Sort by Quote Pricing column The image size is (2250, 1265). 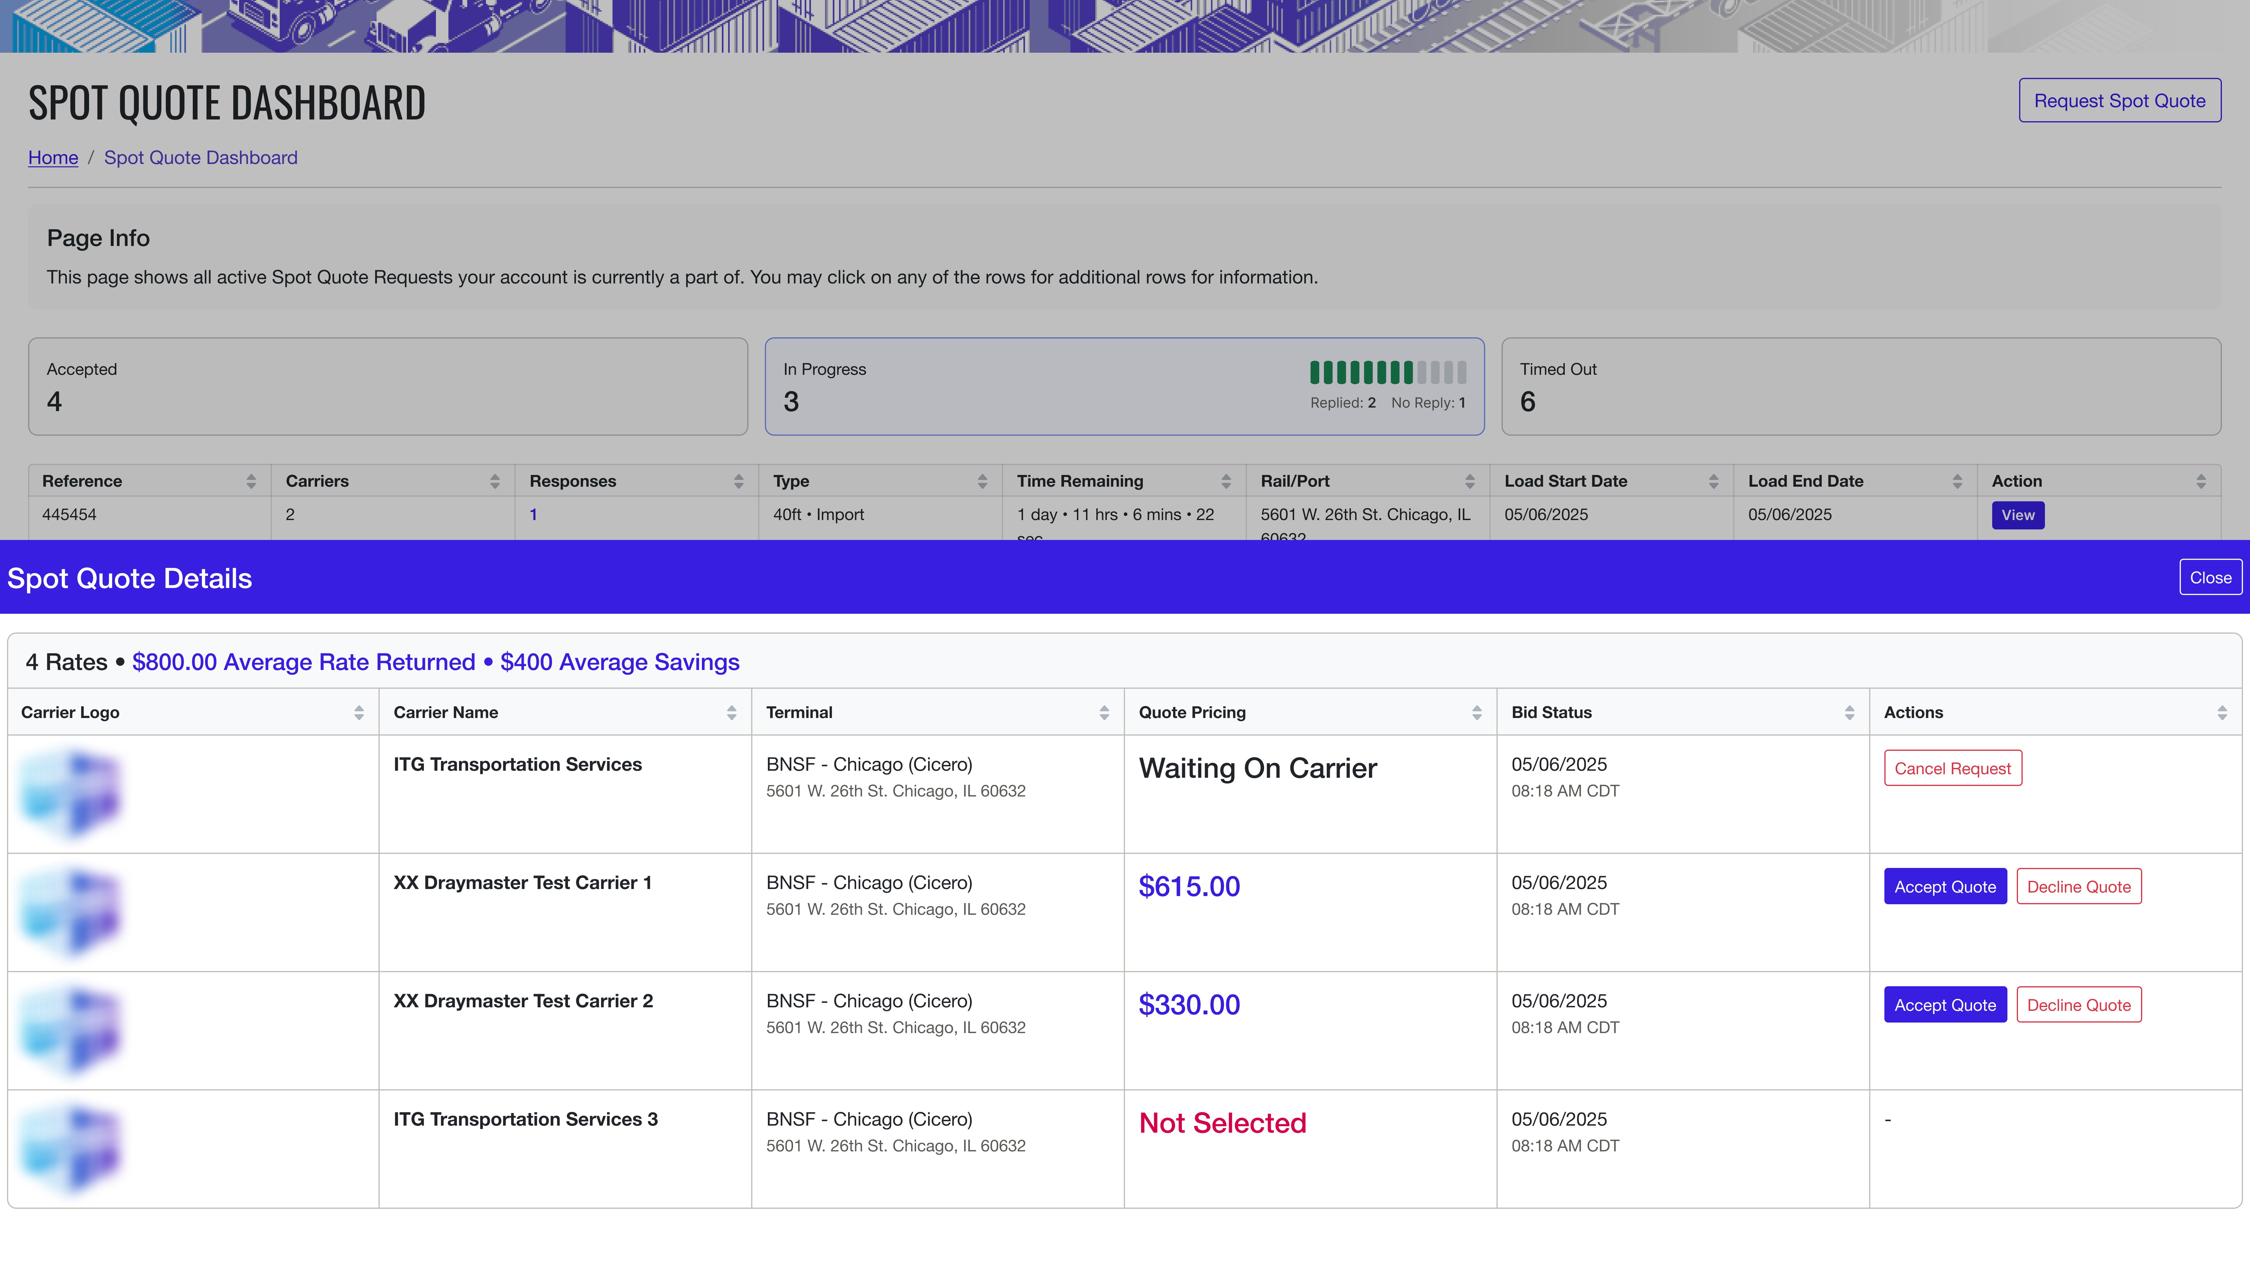coord(1476,712)
